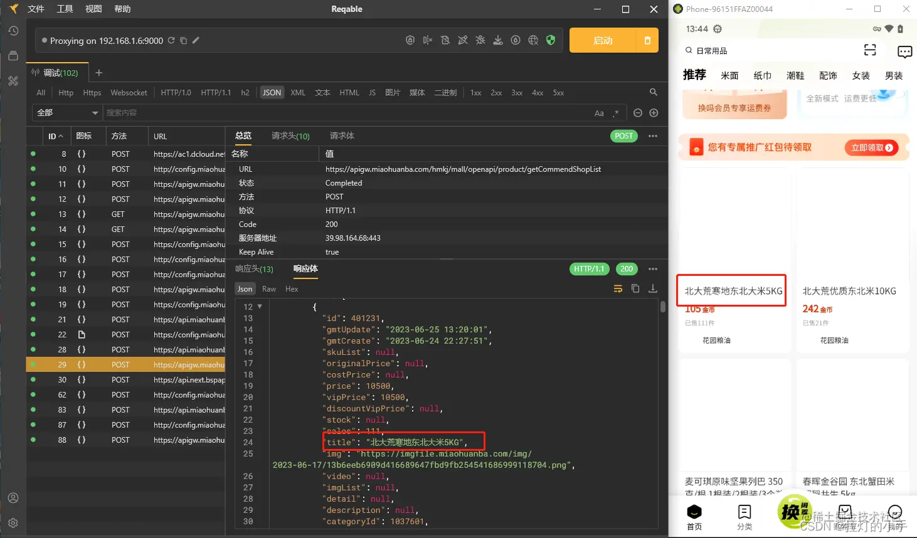Toggle word wrap icon in response body
917x538 pixels.
(618, 288)
